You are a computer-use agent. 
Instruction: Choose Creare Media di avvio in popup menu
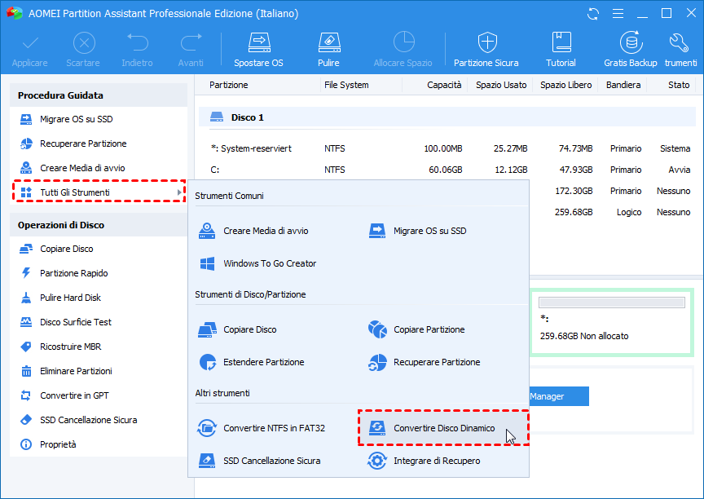tap(253, 231)
